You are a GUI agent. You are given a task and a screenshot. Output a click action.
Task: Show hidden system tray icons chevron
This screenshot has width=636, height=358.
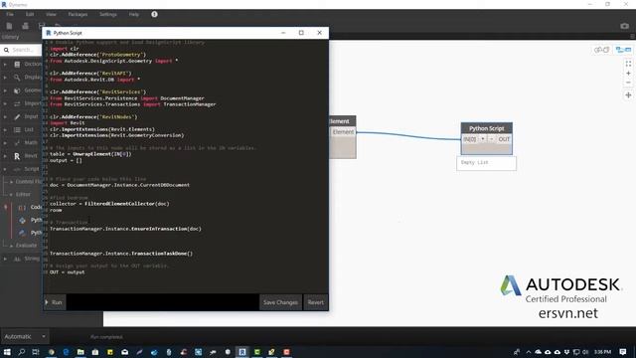[x=529, y=352]
